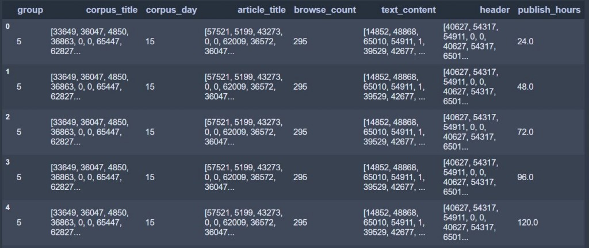The height and width of the screenshot is (248, 589).
Task: Click corpus_day value in the 48.0 row
Action: (150, 87)
